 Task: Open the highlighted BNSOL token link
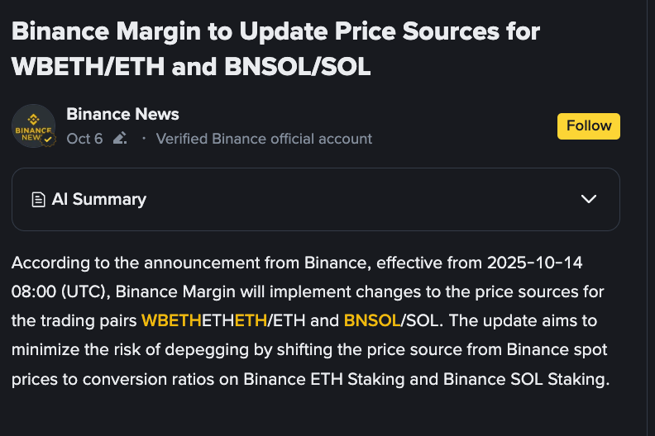[x=372, y=320]
